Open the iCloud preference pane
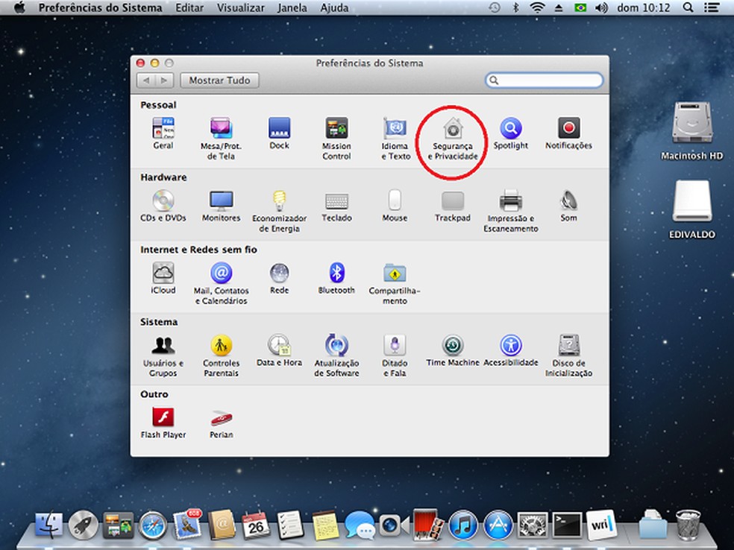 (163, 278)
